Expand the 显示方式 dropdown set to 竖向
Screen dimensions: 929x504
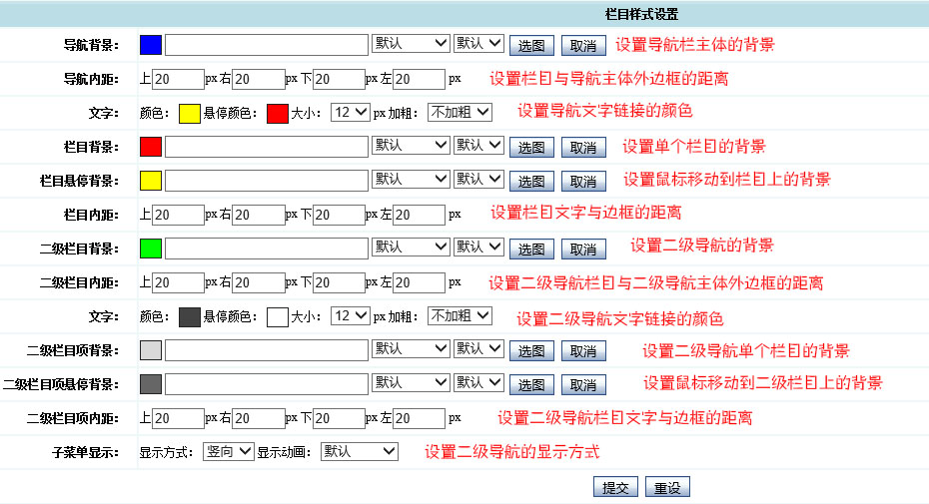click(x=228, y=451)
